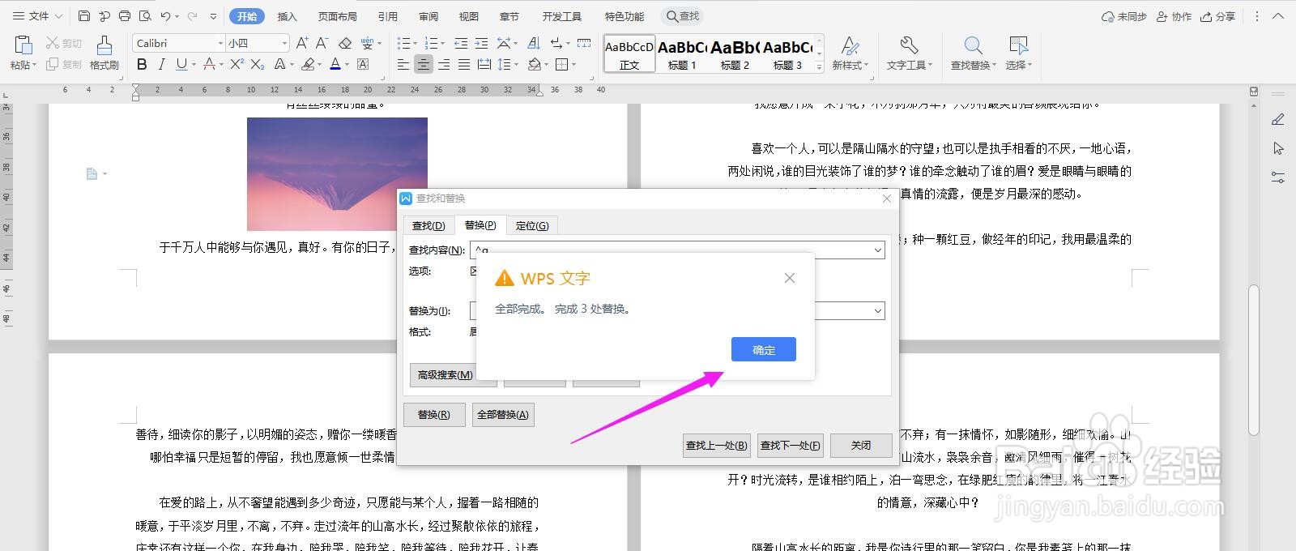Open the Calibri font name dropdown
The height and width of the screenshot is (551, 1296).
click(220, 43)
